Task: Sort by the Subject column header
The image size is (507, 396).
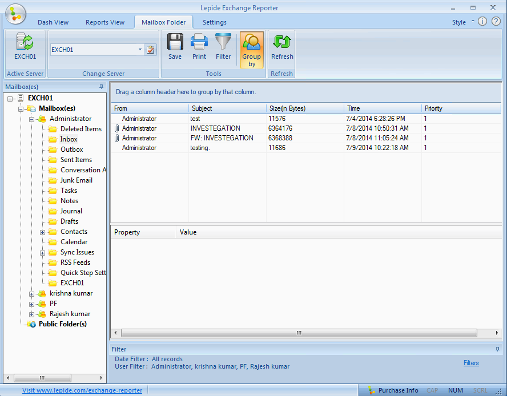Action: [227, 108]
